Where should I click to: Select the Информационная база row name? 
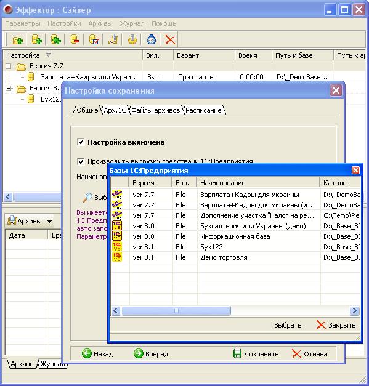(x=235, y=236)
